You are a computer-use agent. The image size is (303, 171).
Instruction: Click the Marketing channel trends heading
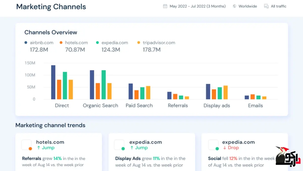click(50, 125)
